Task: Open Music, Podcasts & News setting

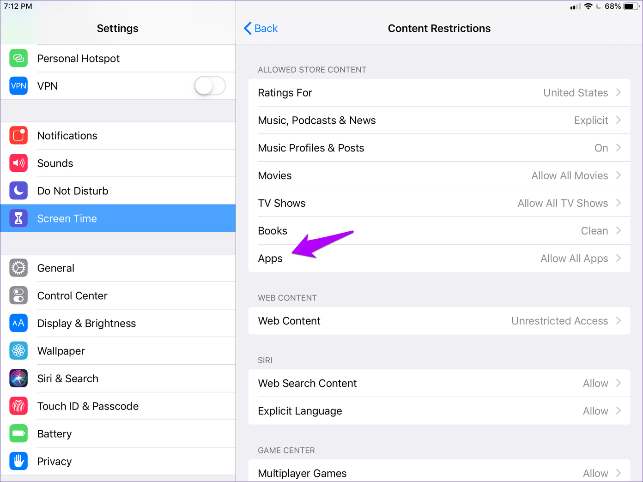Action: click(x=439, y=120)
